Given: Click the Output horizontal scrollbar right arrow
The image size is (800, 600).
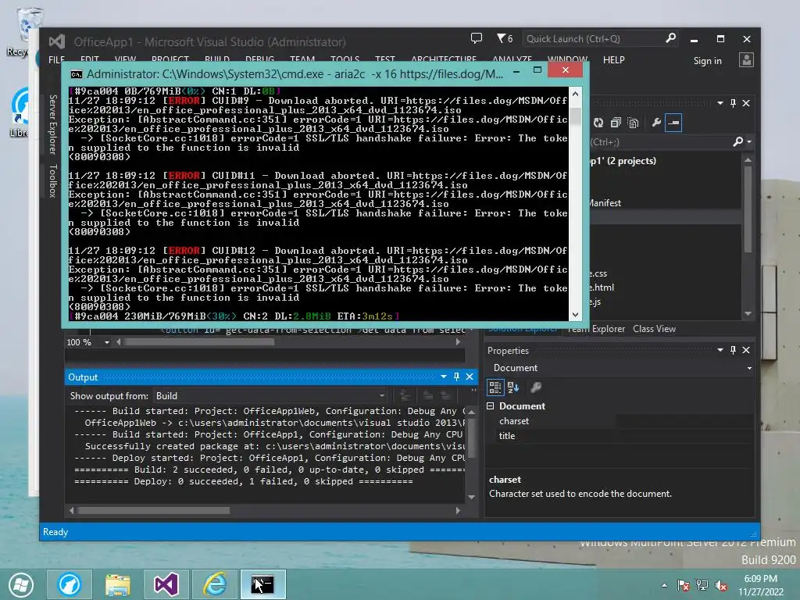Looking at the screenshot, I should pyautogui.click(x=458, y=510).
